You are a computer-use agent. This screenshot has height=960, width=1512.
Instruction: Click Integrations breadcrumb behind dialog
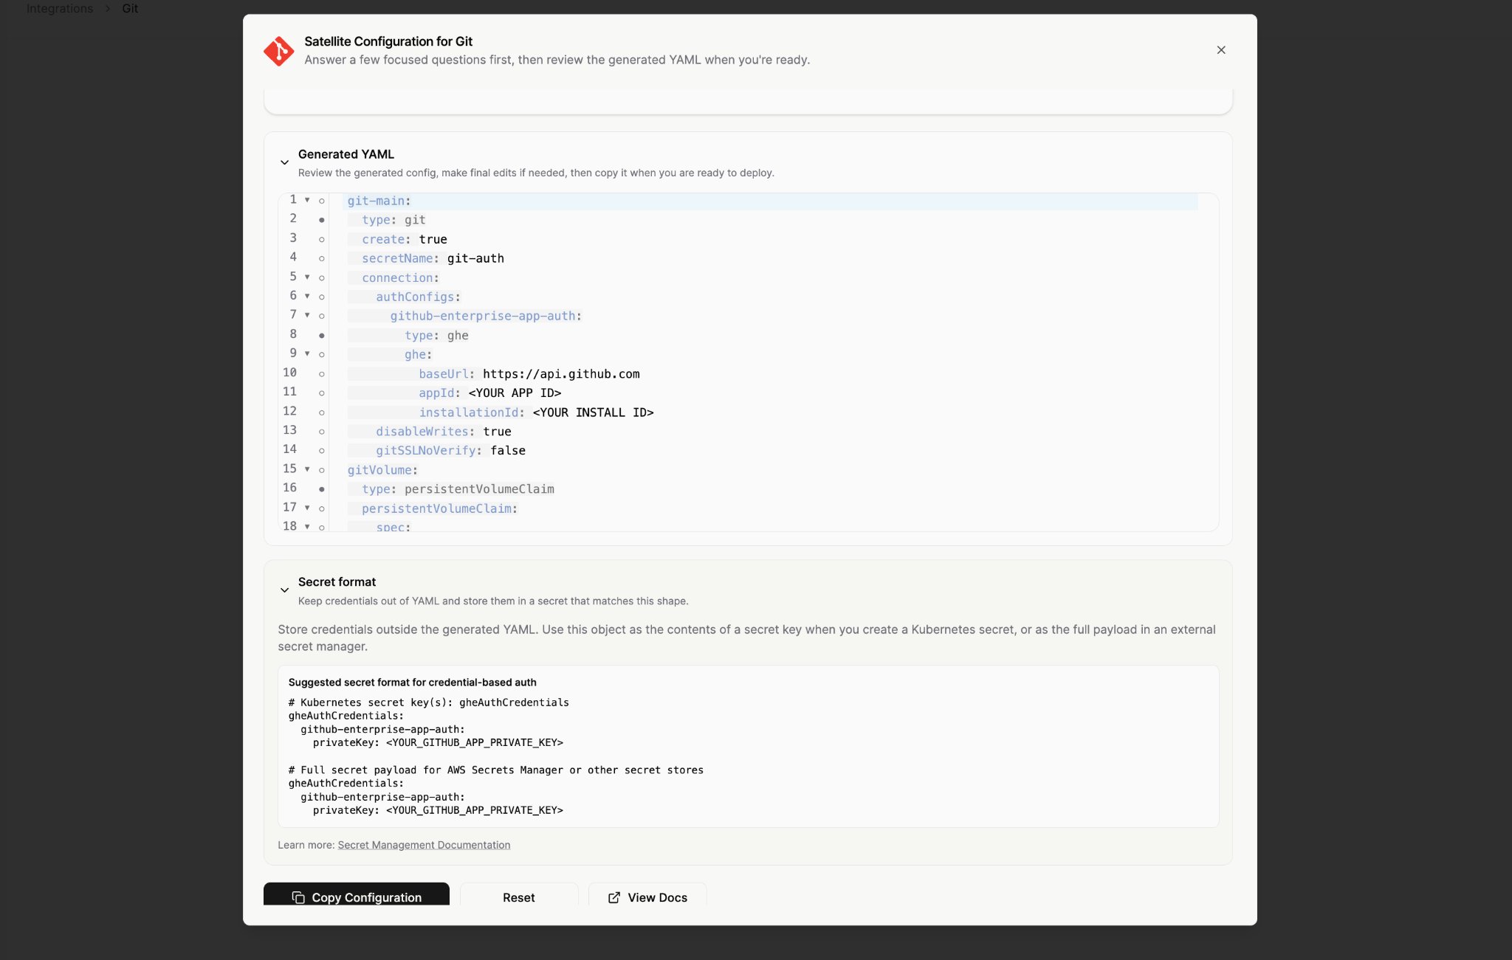click(x=60, y=8)
